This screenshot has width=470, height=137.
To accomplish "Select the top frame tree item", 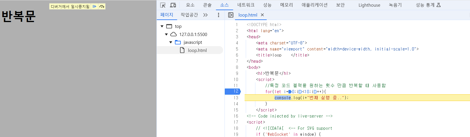I will 178,26.
